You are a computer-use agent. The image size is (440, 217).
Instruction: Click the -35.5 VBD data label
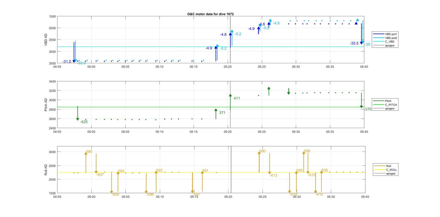point(354,44)
